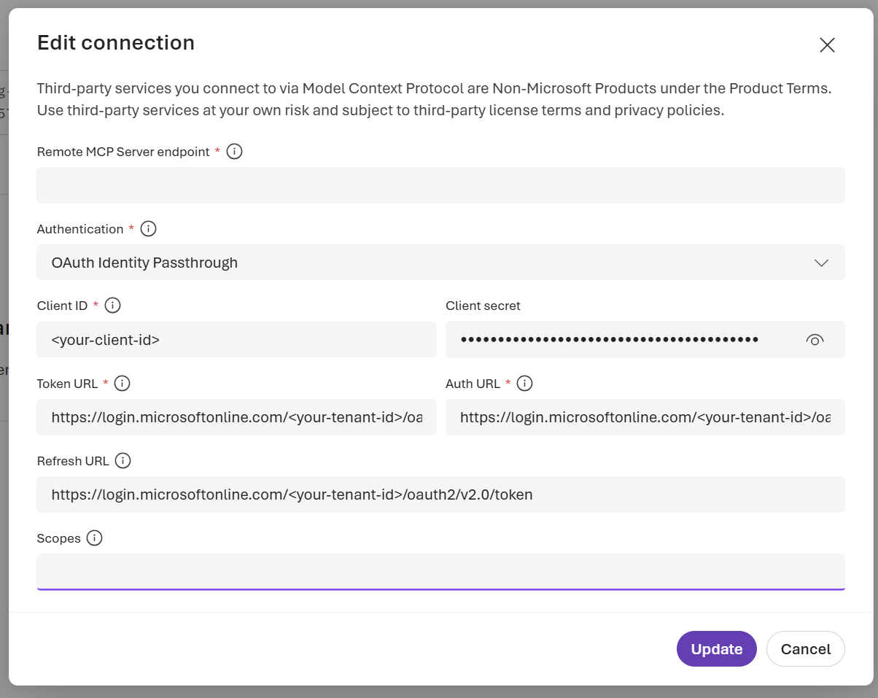Click into the Client ID field
Screen dimensions: 878x698
pyautogui.click(x=236, y=340)
